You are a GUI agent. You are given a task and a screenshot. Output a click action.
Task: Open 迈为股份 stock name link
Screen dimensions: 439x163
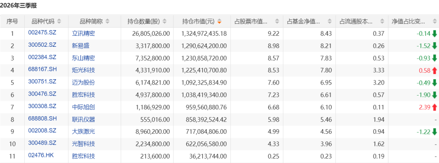pos(83,83)
